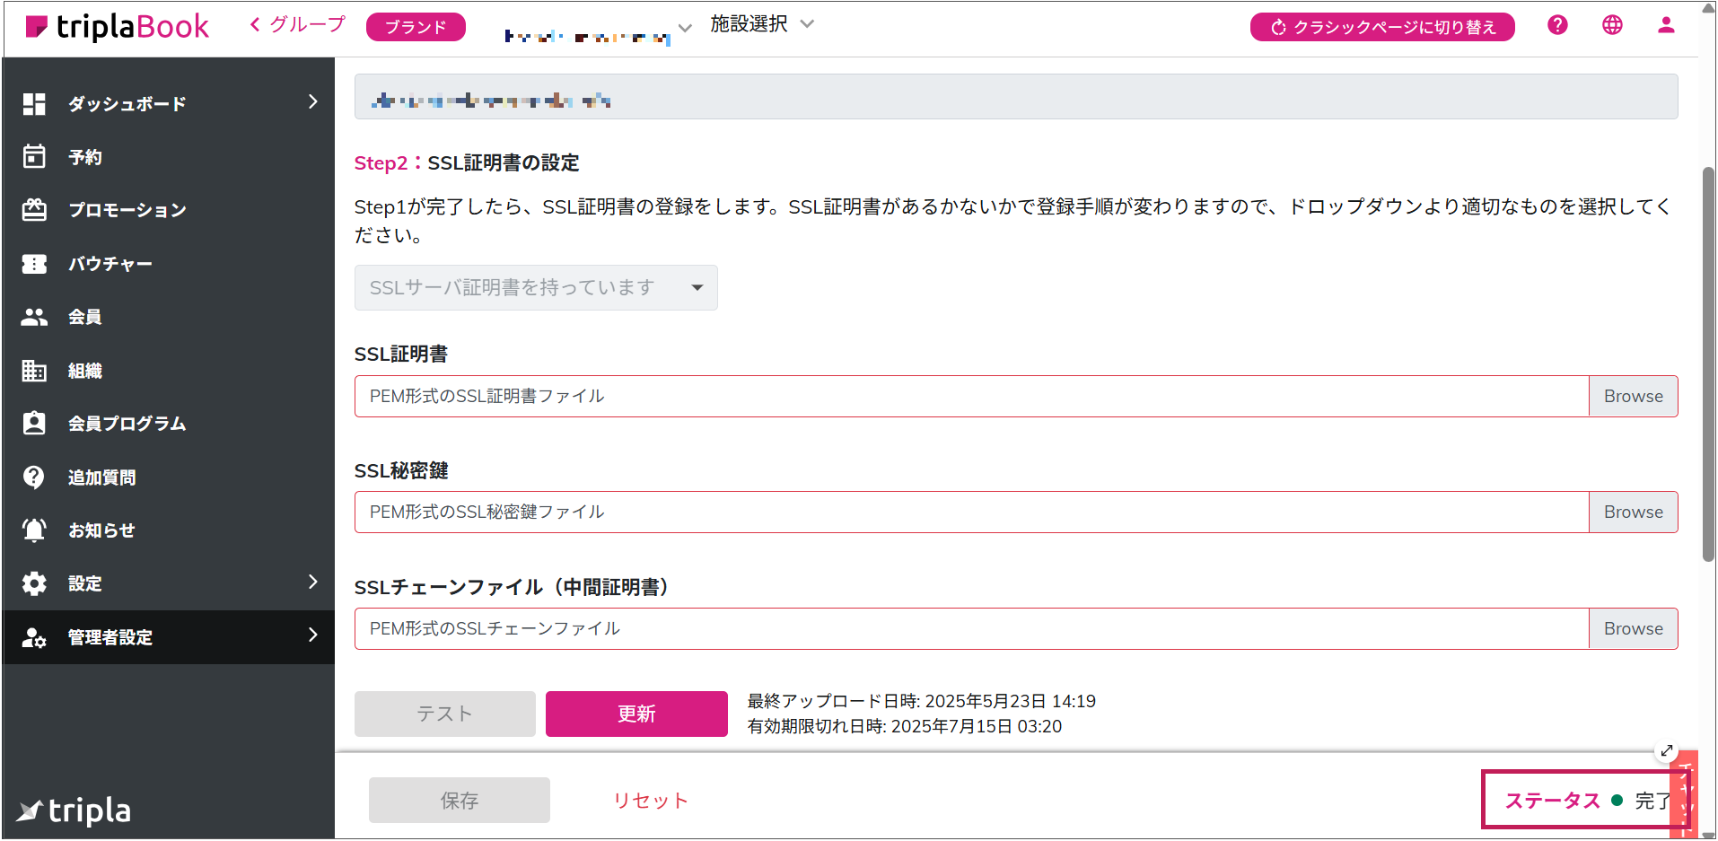Click the テスト button

pyautogui.click(x=445, y=714)
